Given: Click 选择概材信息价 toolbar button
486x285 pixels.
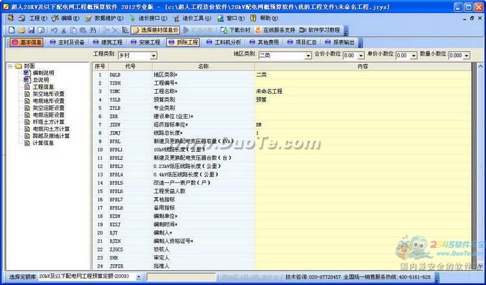Looking at the screenshot, I should coord(154,30).
